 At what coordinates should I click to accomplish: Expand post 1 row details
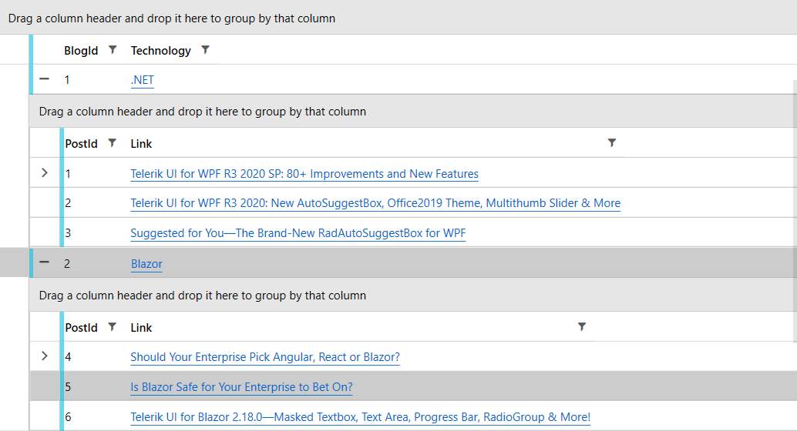45,172
